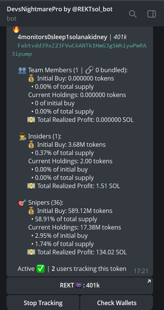
Task: Copy the Febtvdd39x token contract address
Action: [x=79, y=50]
